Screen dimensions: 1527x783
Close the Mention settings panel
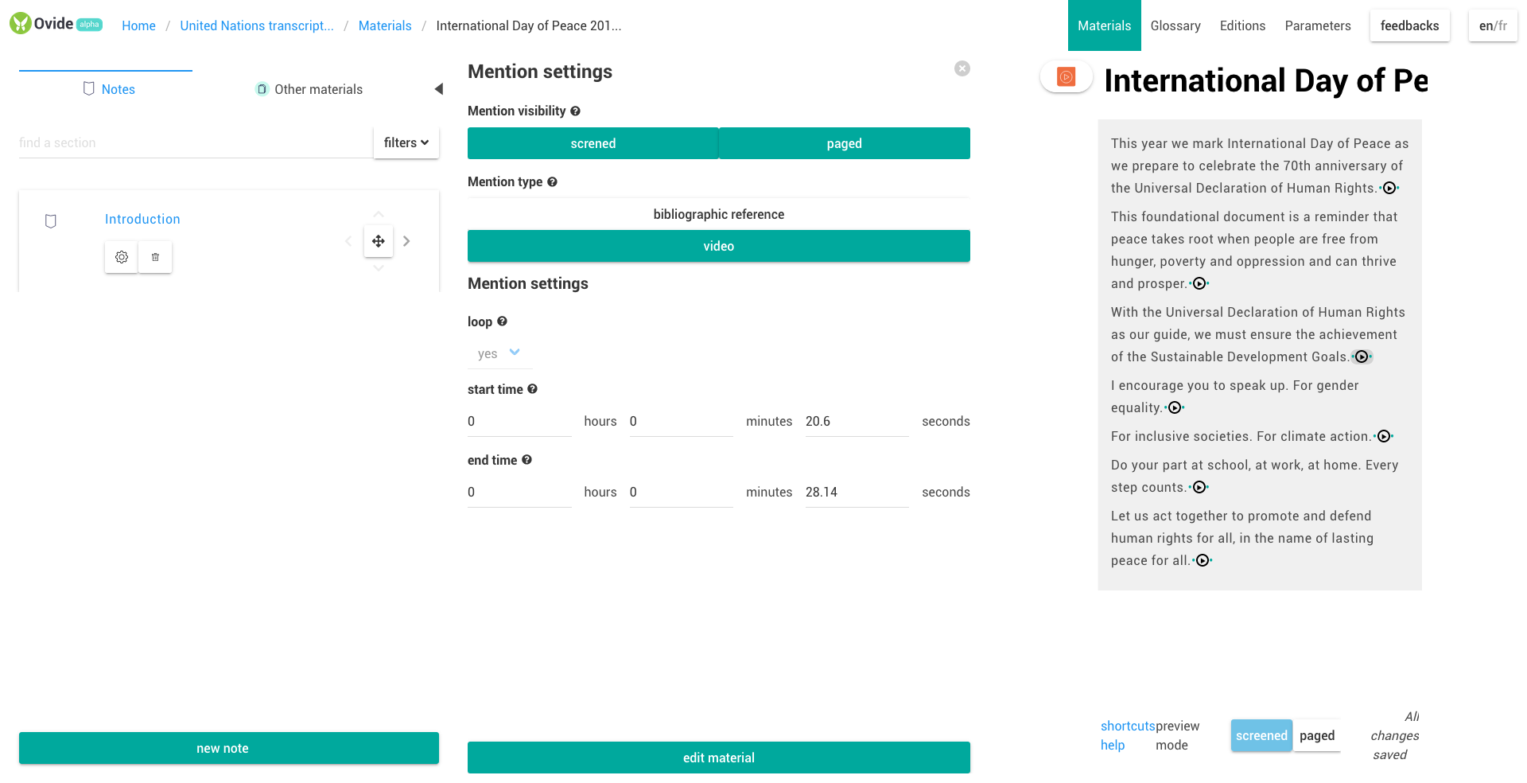coord(962,68)
